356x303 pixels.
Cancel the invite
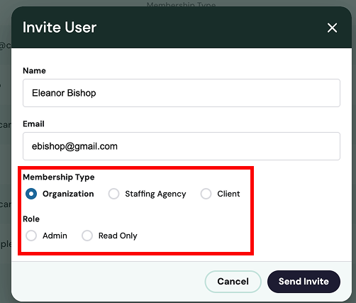click(233, 282)
